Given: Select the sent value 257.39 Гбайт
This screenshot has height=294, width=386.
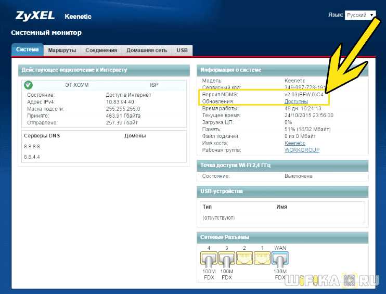Looking at the screenshot, I should click(x=122, y=122).
